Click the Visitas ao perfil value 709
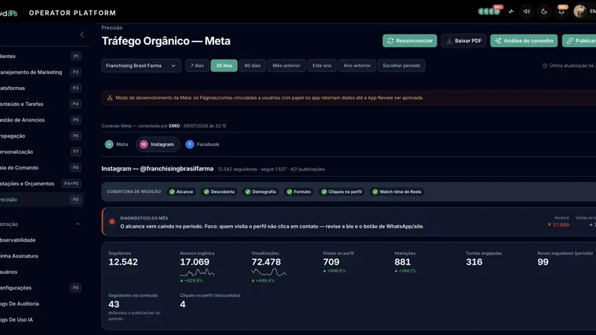 (331, 262)
